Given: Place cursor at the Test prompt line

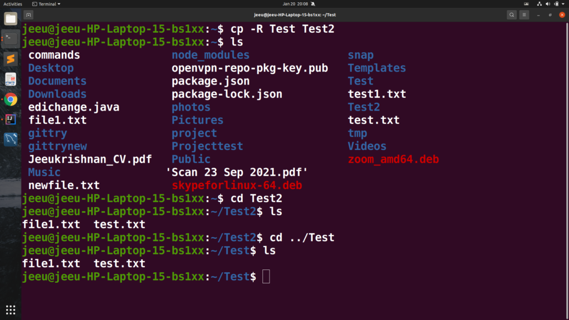Looking at the screenshot, I should click(x=267, y=276).
